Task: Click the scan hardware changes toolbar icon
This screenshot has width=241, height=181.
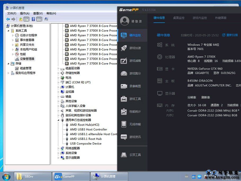Action: coord(46,19)
